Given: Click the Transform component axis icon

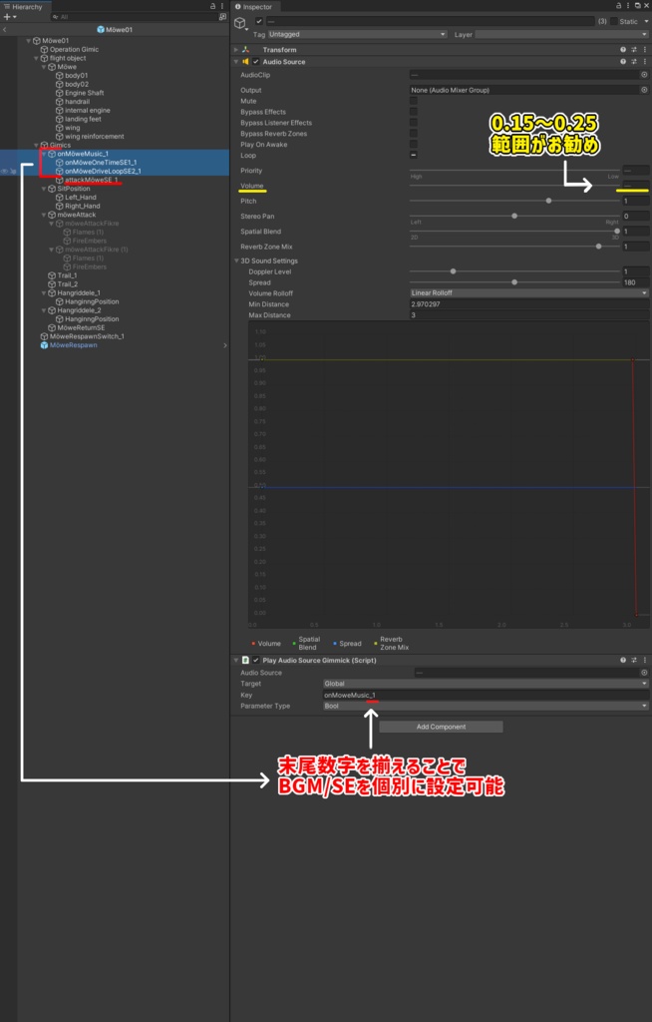Looking at the screenshot, I should (x=246, y=50).
